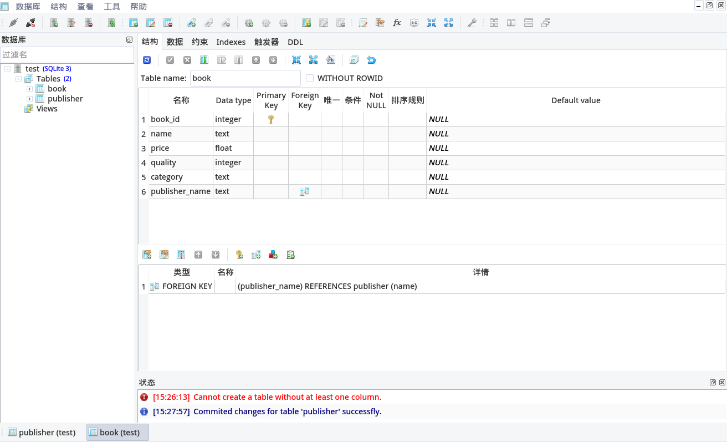Image resolution: width=727 pixels, height=442 pixels.
Task: Click the remove database icon
Action: pyautogui.click(x=88, y=23)
